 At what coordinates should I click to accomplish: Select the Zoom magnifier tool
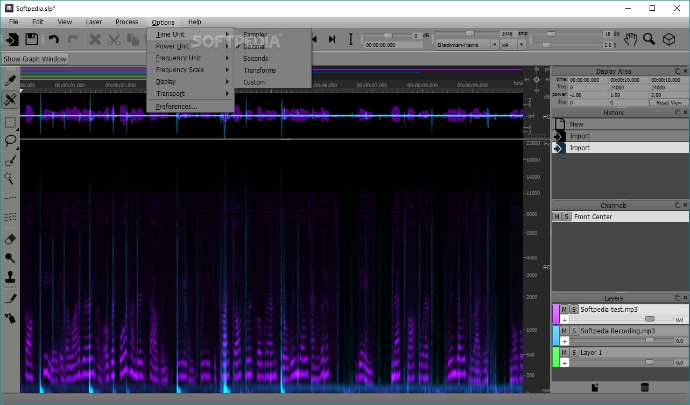point(649,39)
